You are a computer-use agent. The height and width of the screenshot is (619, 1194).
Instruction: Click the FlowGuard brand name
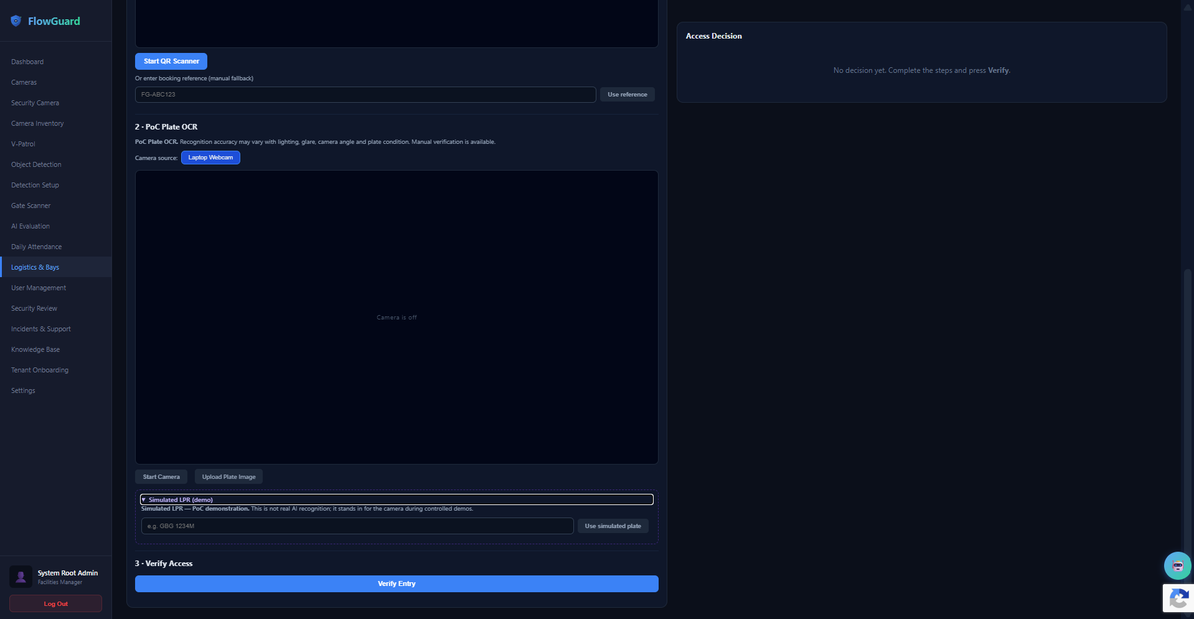tap(54, 21)
